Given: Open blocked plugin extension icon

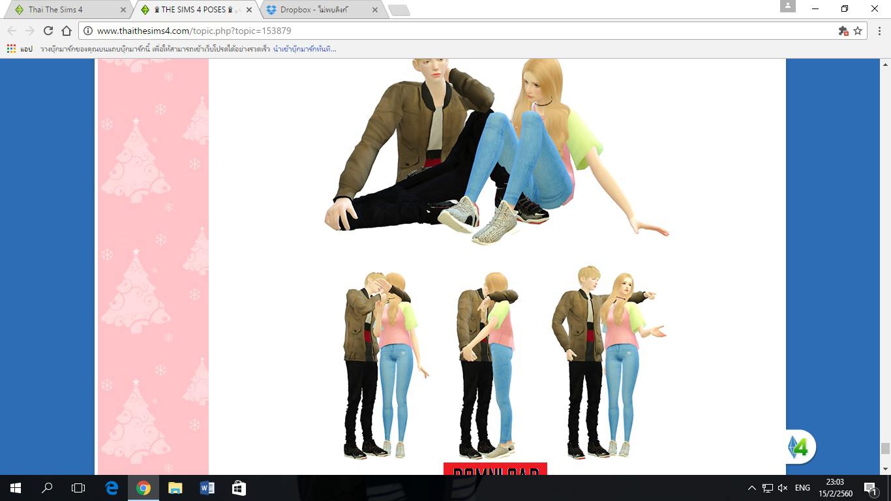Looking at the screenshot, I should [x=843, y=31].
